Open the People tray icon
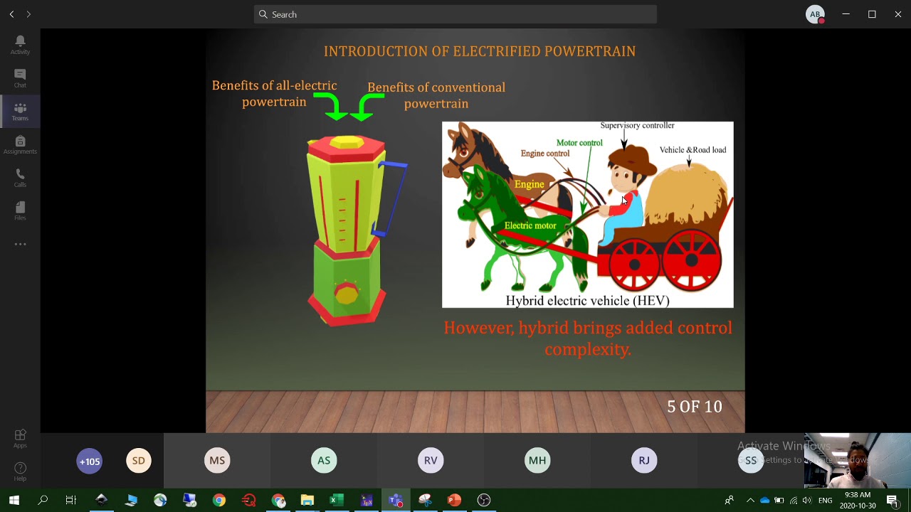 730,501
